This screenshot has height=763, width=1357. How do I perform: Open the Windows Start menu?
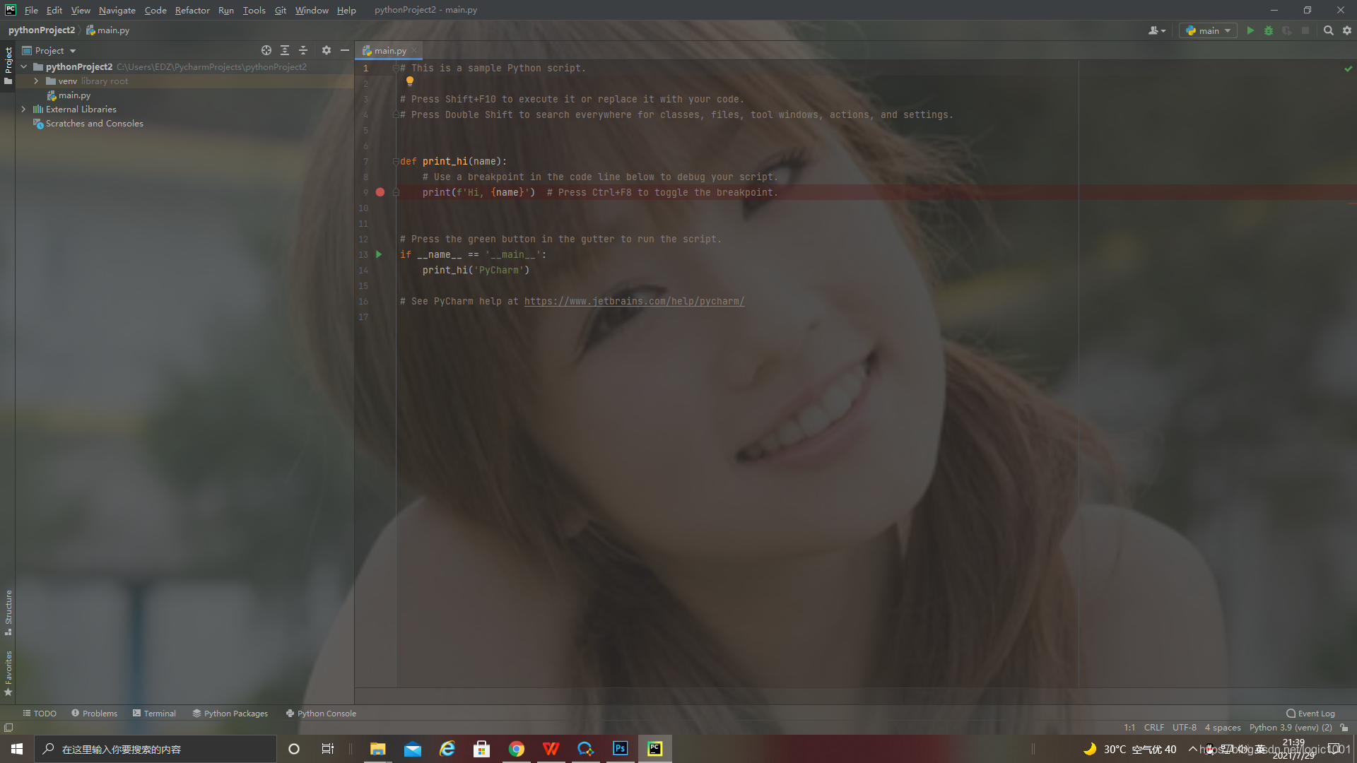pyautogui.click(x=17, y=749)
